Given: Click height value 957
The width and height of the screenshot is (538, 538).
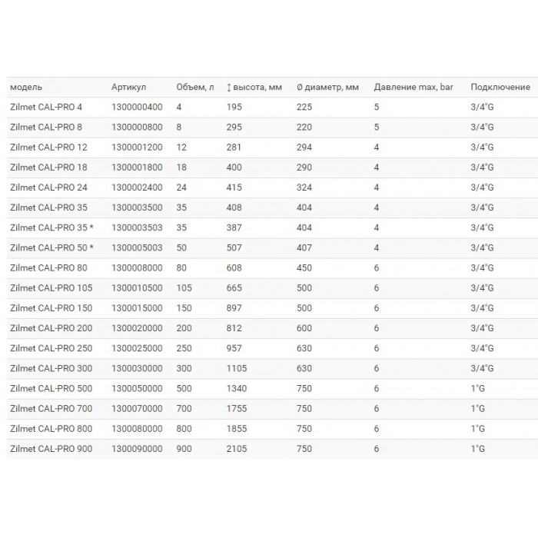Looking at the screenshot, I should click(234, 348).
